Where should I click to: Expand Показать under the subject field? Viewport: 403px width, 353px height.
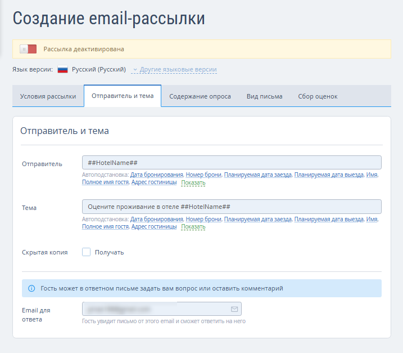coord(193,227)
